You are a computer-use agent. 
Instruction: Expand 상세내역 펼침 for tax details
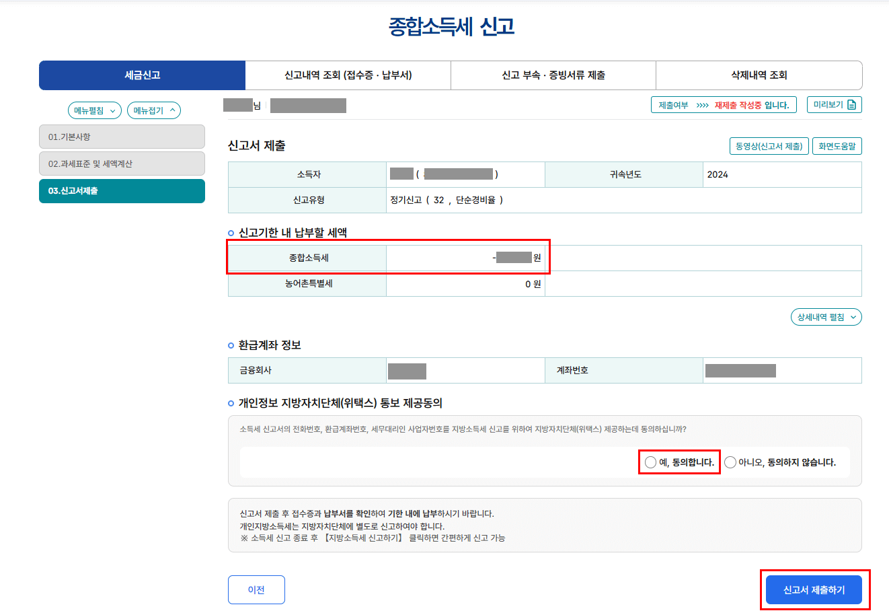click(x=826, y=316)
